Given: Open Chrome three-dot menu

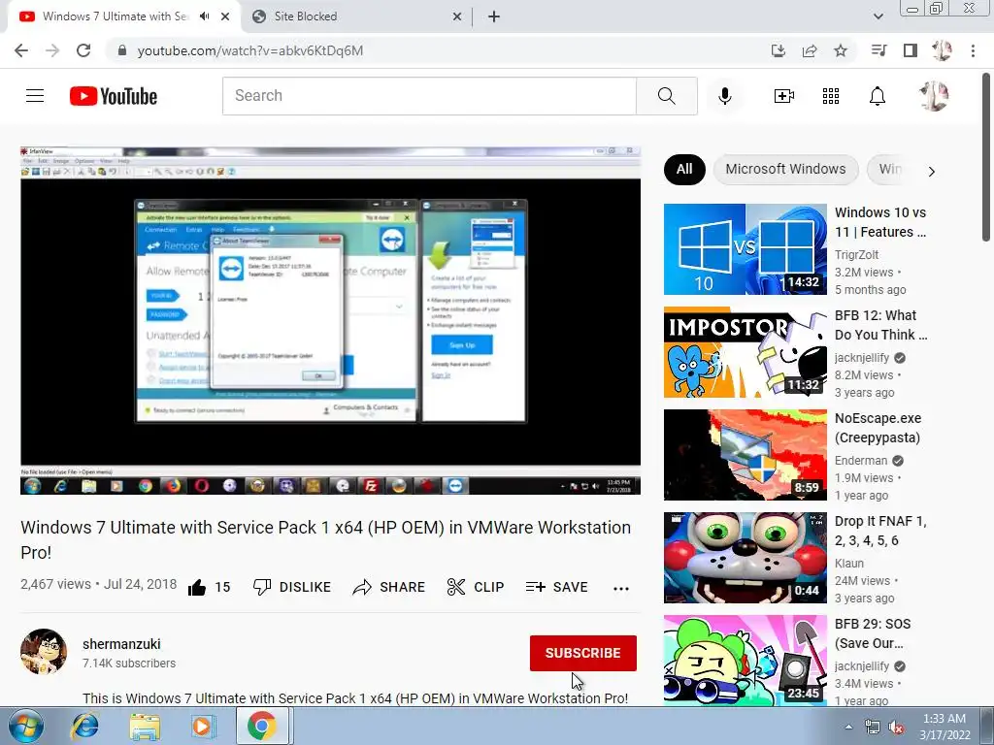Looking at the screenshot, I should 973,50.
